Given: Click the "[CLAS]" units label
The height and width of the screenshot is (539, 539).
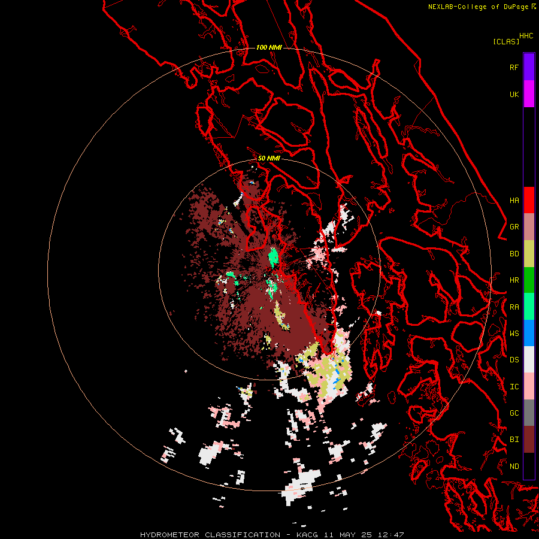Looking at the screenshot, I should (506, 41).
